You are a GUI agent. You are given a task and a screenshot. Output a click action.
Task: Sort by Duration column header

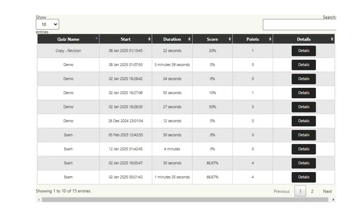tap(172, 39)
